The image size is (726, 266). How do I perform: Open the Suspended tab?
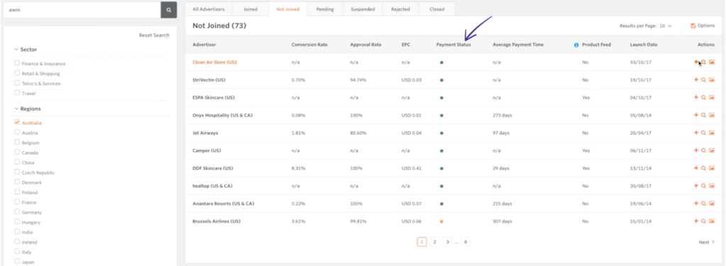coord(362,9)
